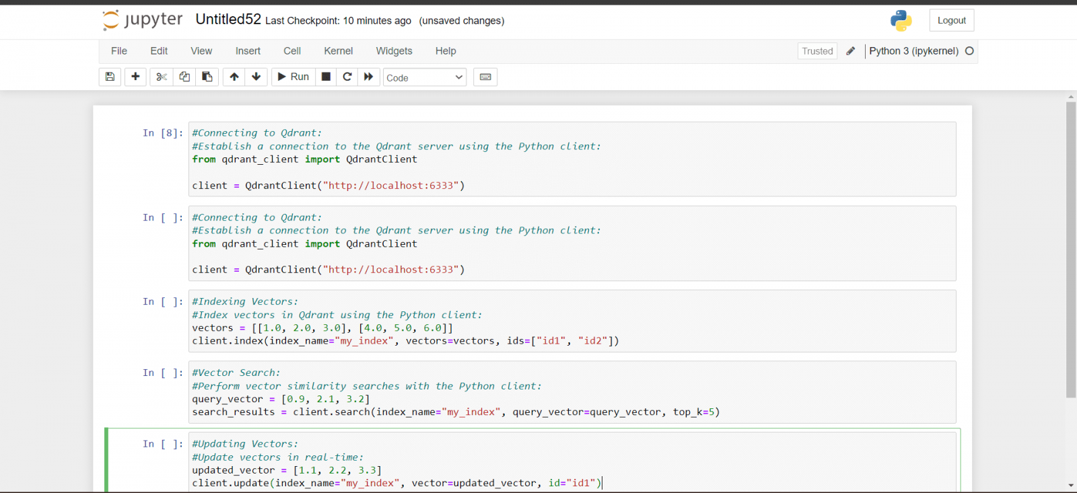The image size is (1077, 493).
Task: Run the selected cell
Action: [x=293, y=77]
